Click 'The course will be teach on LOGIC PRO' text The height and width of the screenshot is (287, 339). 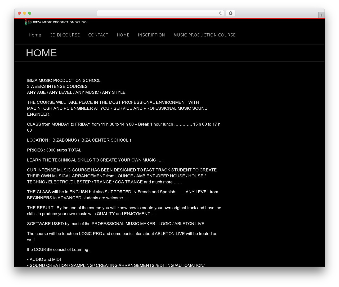[122, 236]
